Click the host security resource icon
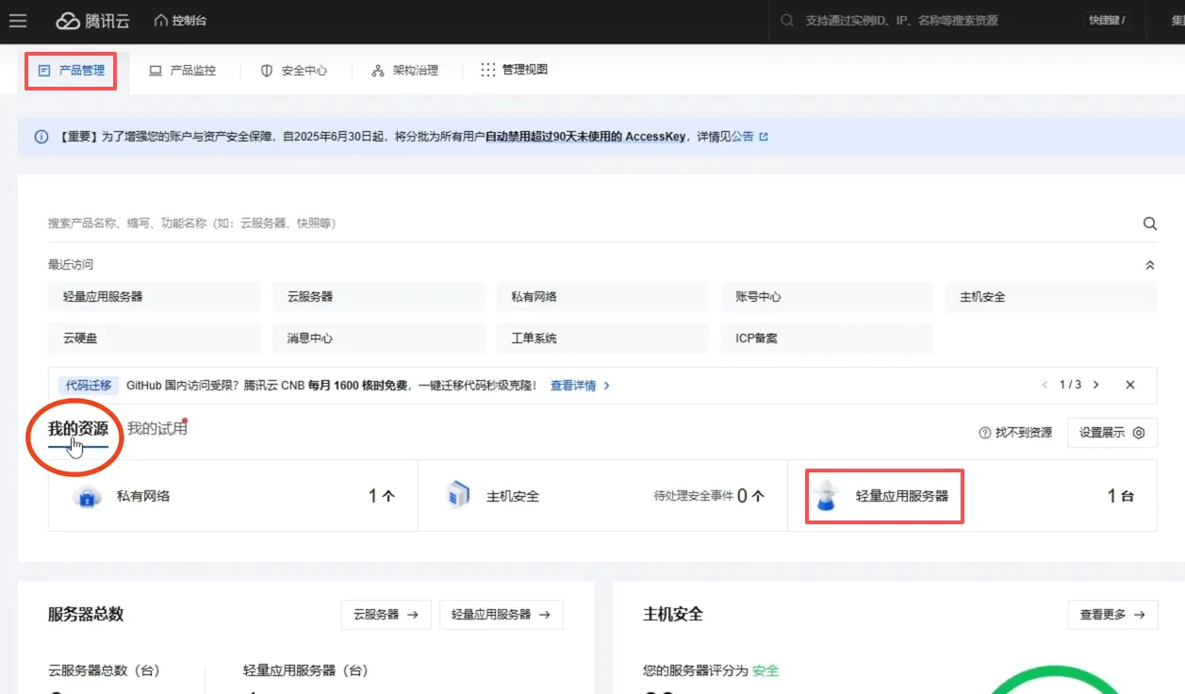Screen dimensions: 1185x694 click(458, 496)
